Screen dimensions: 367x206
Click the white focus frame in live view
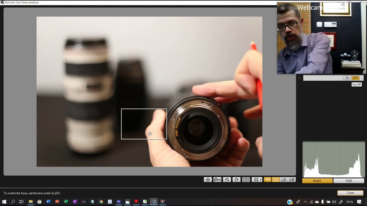(x=144, y=124)
